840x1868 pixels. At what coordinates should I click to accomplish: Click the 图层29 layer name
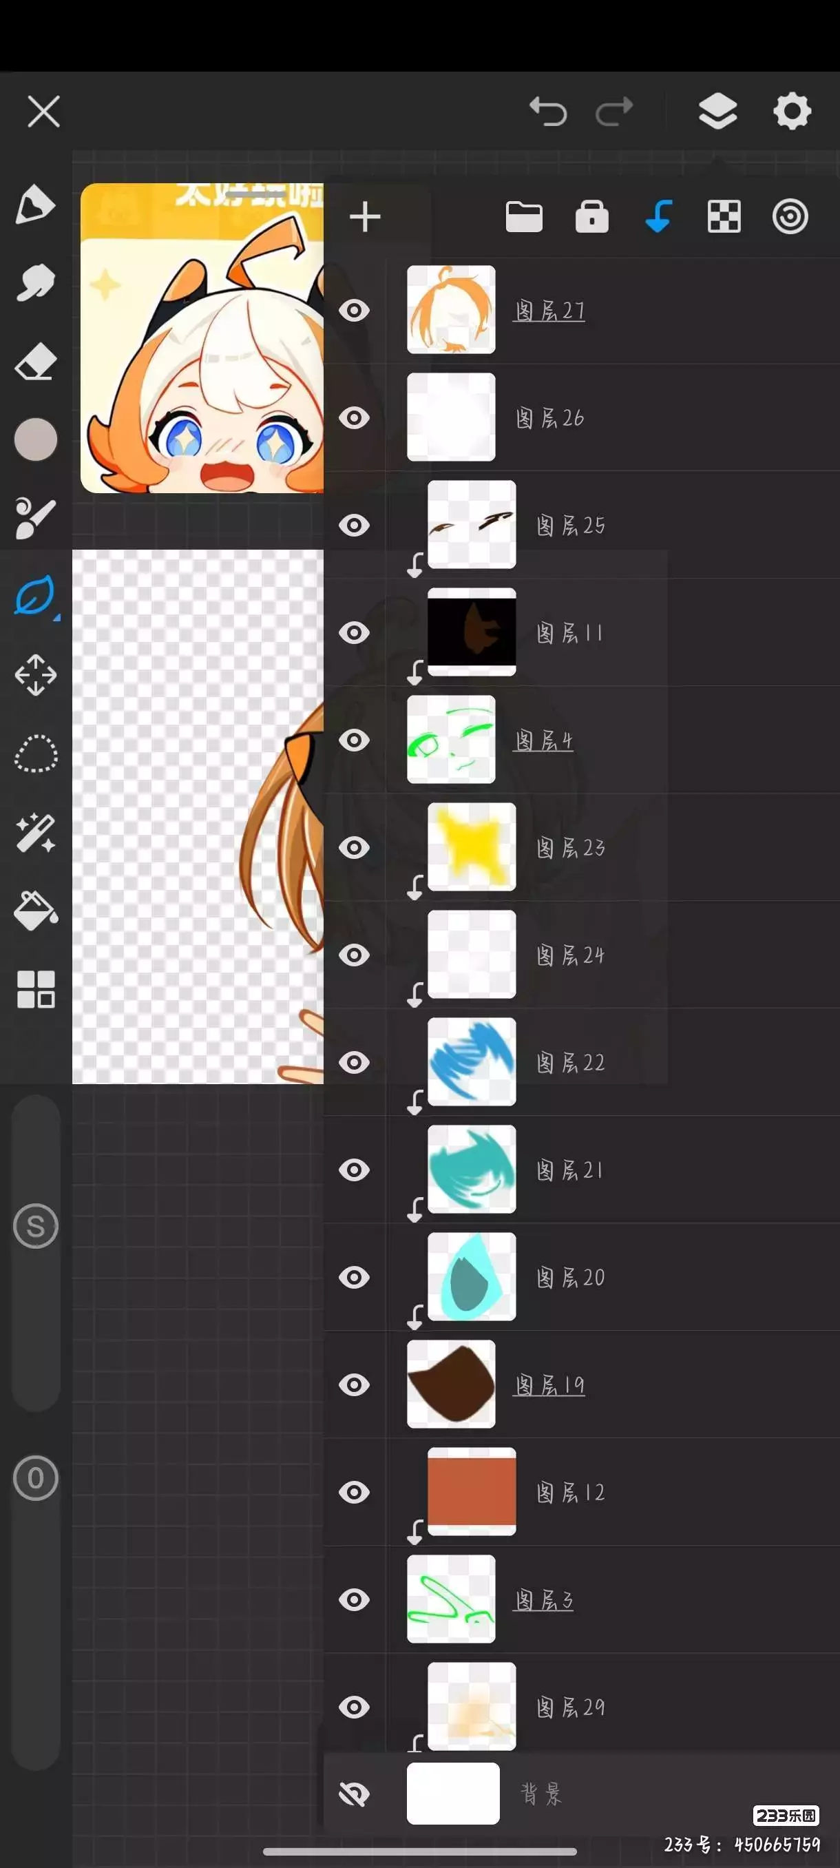click(570, 1707)
